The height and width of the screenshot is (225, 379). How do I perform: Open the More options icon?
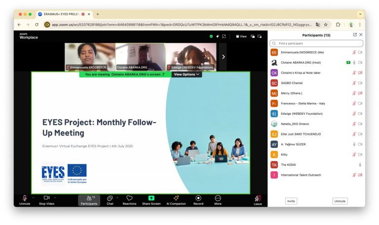(x=218, y=198)
